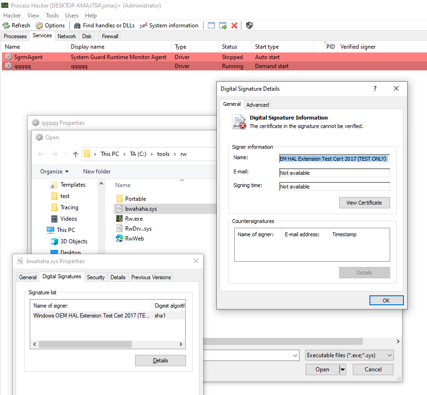The height and width of the screenshot is (395, 427).
Task: Click folder icon in address bar
Action: (x=87, y=154)
